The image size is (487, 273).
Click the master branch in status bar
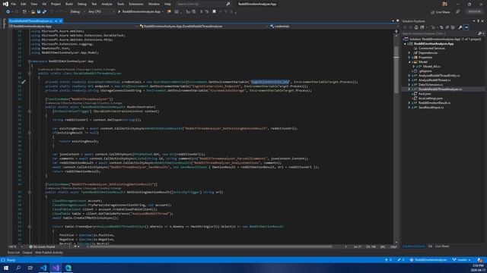[x=462, y=260]
